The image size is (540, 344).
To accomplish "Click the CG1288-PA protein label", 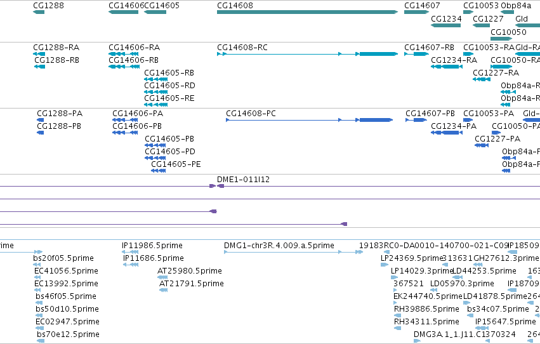I will click(60, 113).
